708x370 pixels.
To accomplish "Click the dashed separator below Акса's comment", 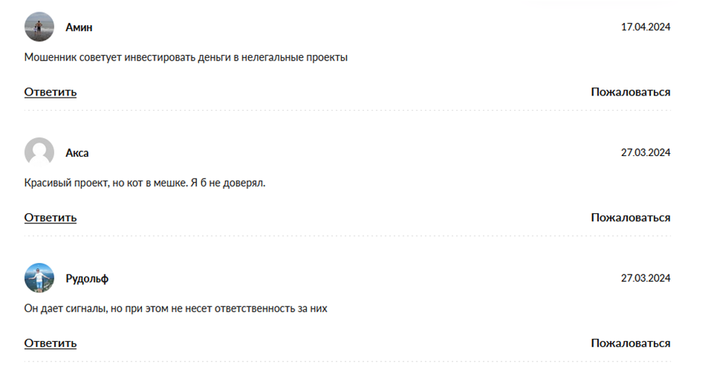I will pos(347,236).
